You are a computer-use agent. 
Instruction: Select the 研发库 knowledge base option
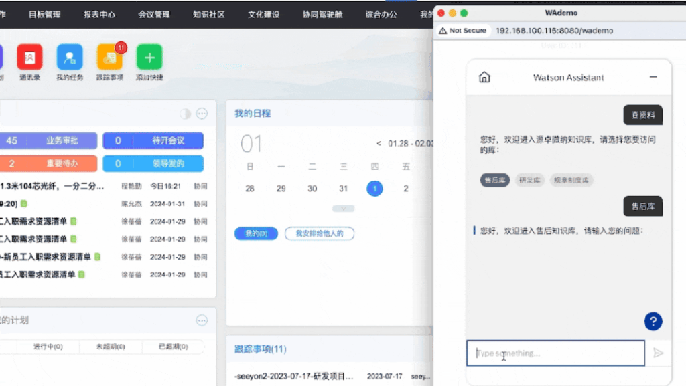tap(529, 180)
